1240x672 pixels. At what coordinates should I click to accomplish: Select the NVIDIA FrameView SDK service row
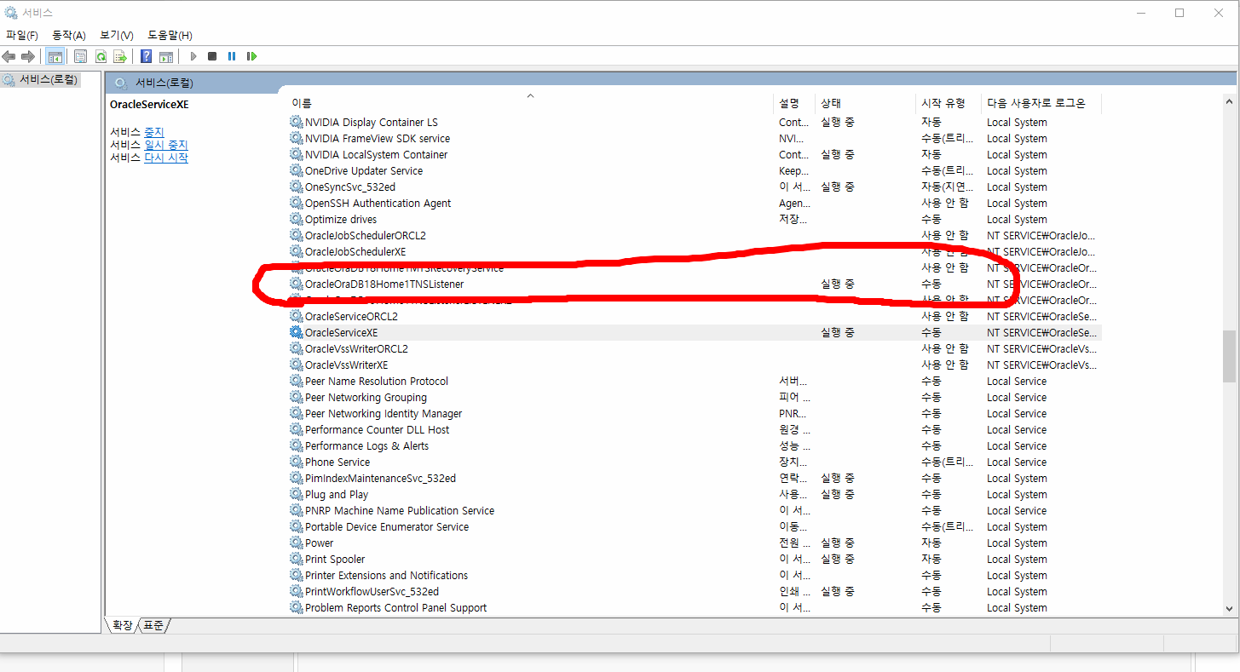(695, 139)
